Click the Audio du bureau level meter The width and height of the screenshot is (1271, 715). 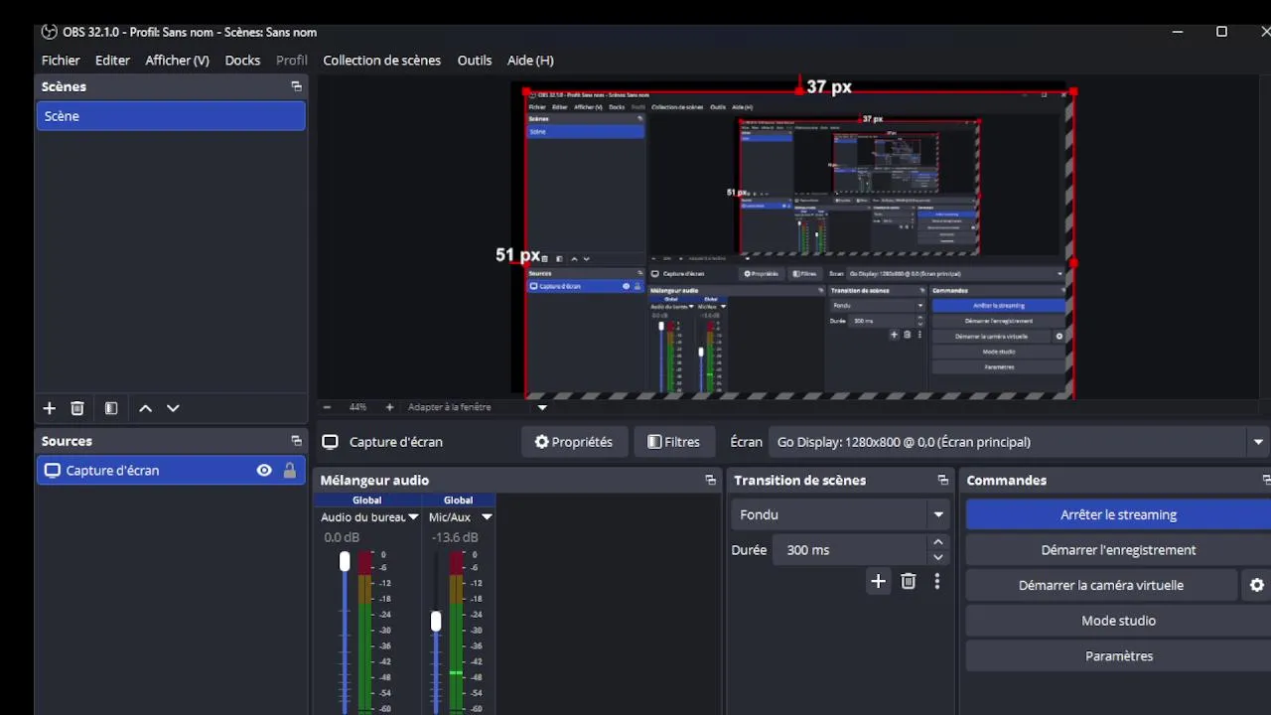364,633
